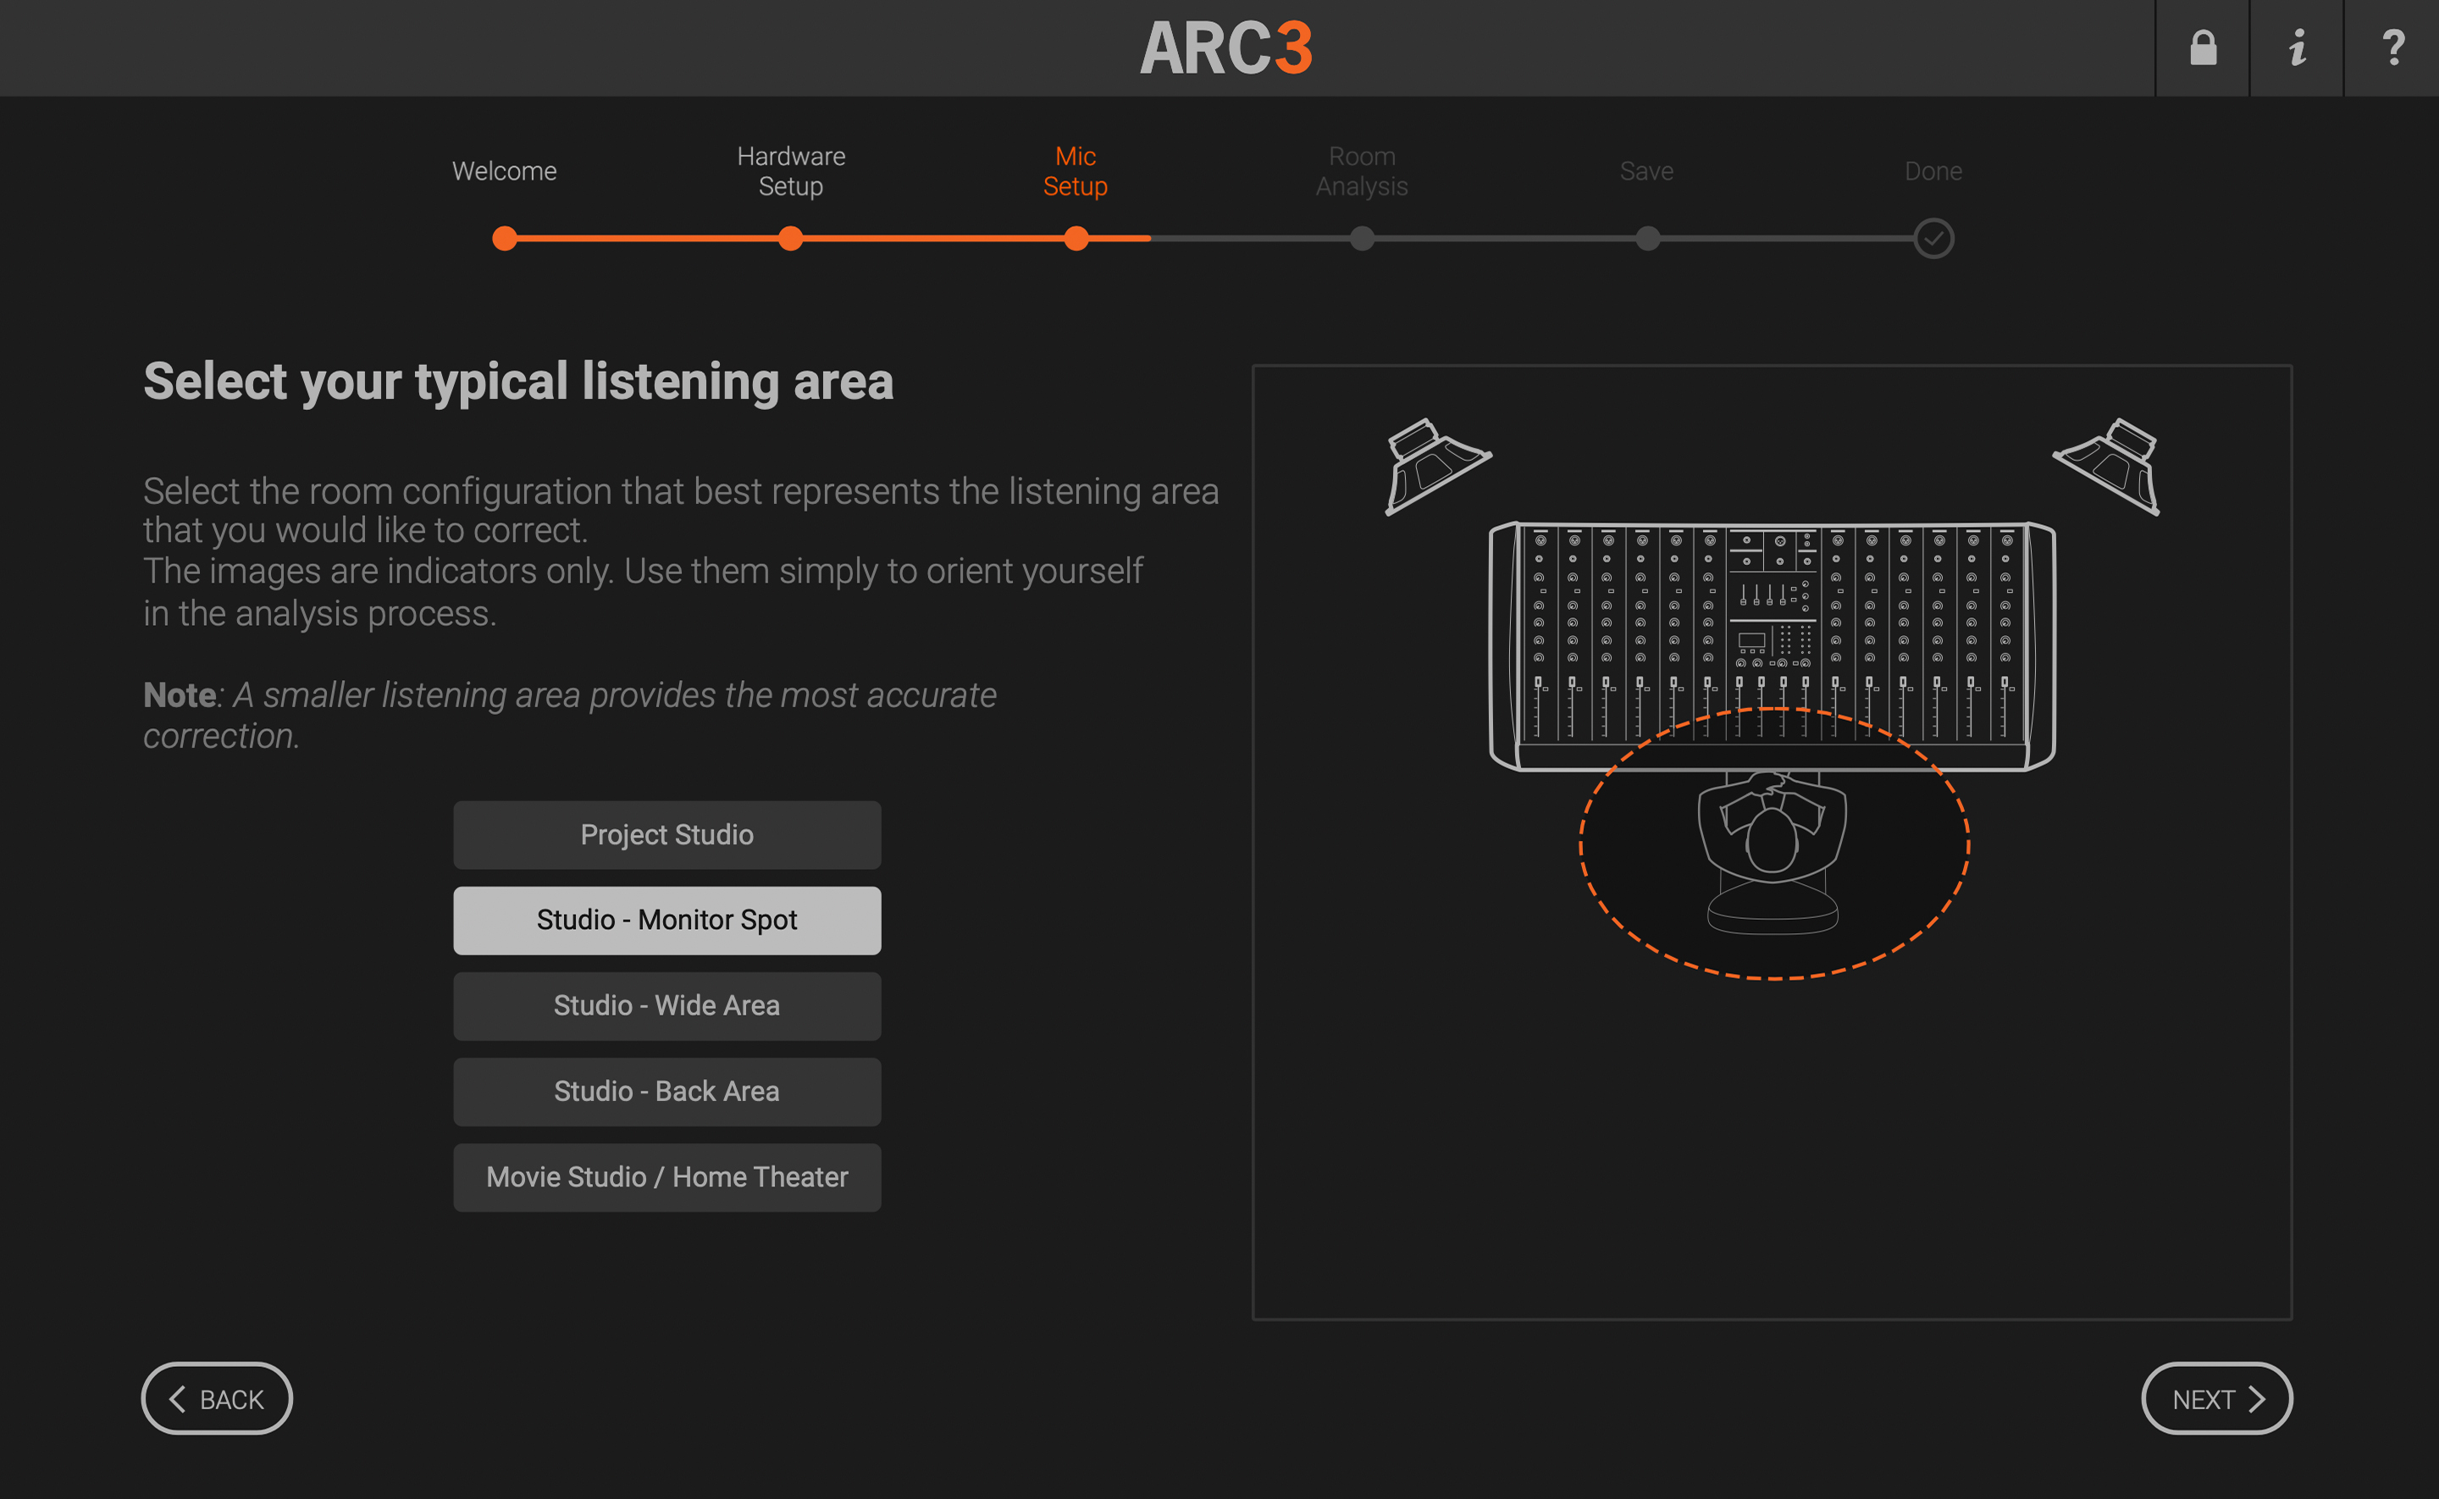Image resolution: width=2439 pixels, height=1499 pixels.
Task: Select the Project Studio listening area
Action: [666, 834]
